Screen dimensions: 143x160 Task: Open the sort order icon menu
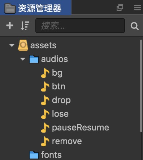[25, 26]
